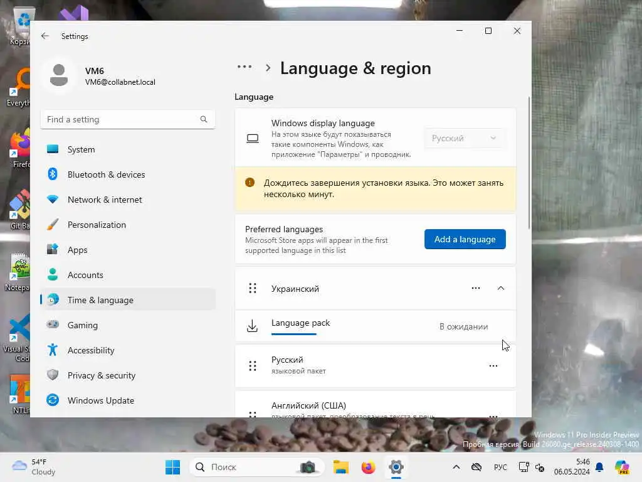Viewport: 642px width, 482px height.
Task: Collapse the Украинский language entry
Action: pyautogui.click(x=501, y=288)
